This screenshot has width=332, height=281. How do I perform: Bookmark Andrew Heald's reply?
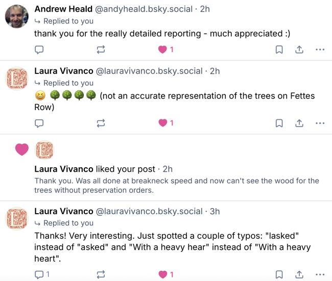coord(279,49)
